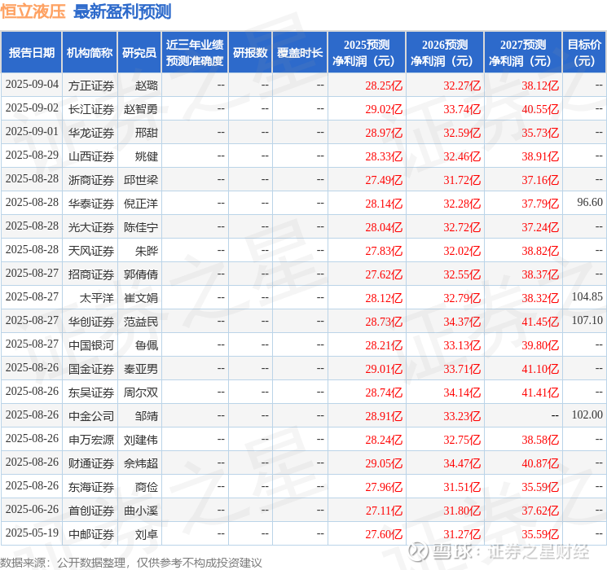
Task: Select the 中国银河 institution cell
Action: (x=91, y=345)
